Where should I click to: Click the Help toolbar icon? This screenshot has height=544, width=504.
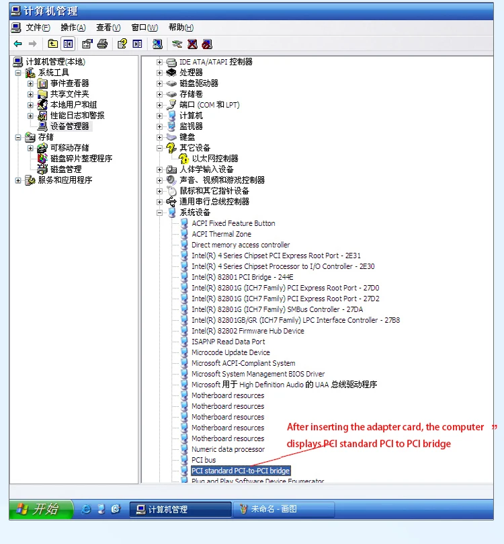pos(122,44)
